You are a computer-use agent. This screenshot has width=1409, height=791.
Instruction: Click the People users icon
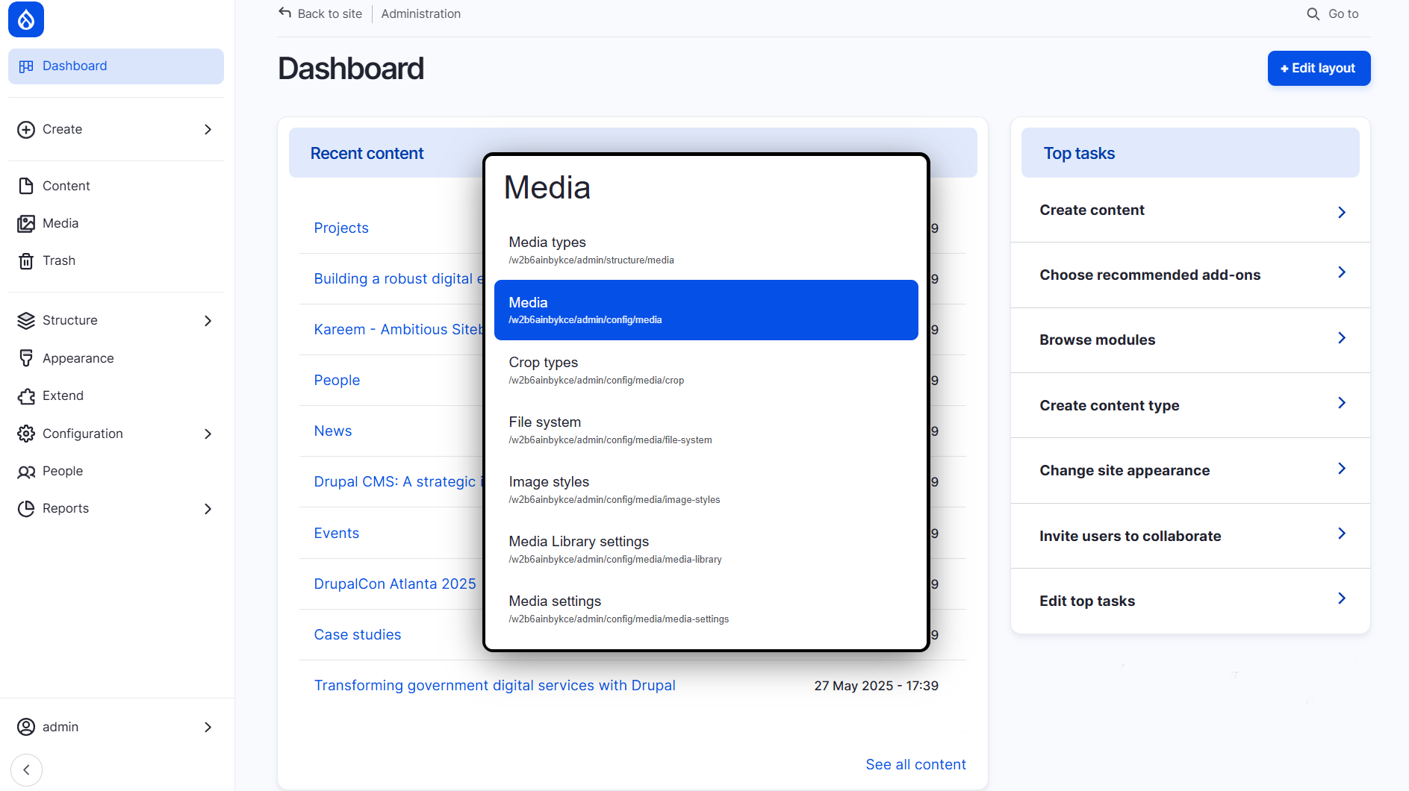point(26,472)
